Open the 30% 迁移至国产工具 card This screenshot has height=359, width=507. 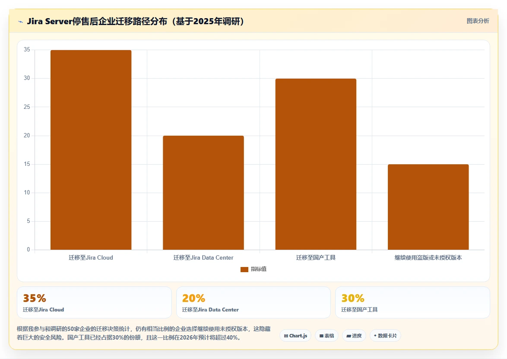[412, 302]
